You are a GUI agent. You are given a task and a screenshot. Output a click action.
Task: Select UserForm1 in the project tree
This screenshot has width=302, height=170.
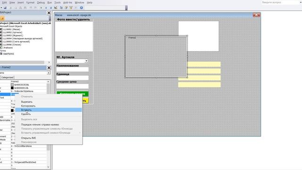8,54
